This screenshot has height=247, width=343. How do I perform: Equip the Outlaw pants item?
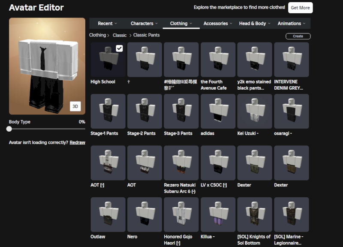108,214
